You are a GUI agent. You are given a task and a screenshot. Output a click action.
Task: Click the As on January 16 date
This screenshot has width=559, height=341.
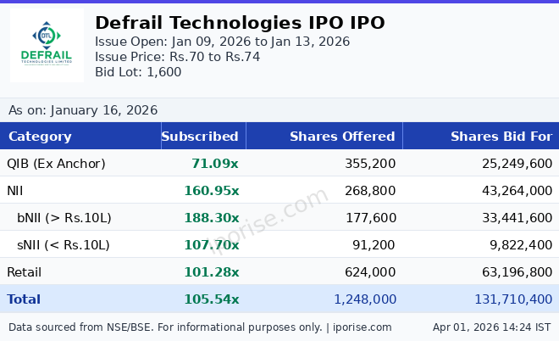click(x=83, y=110)
